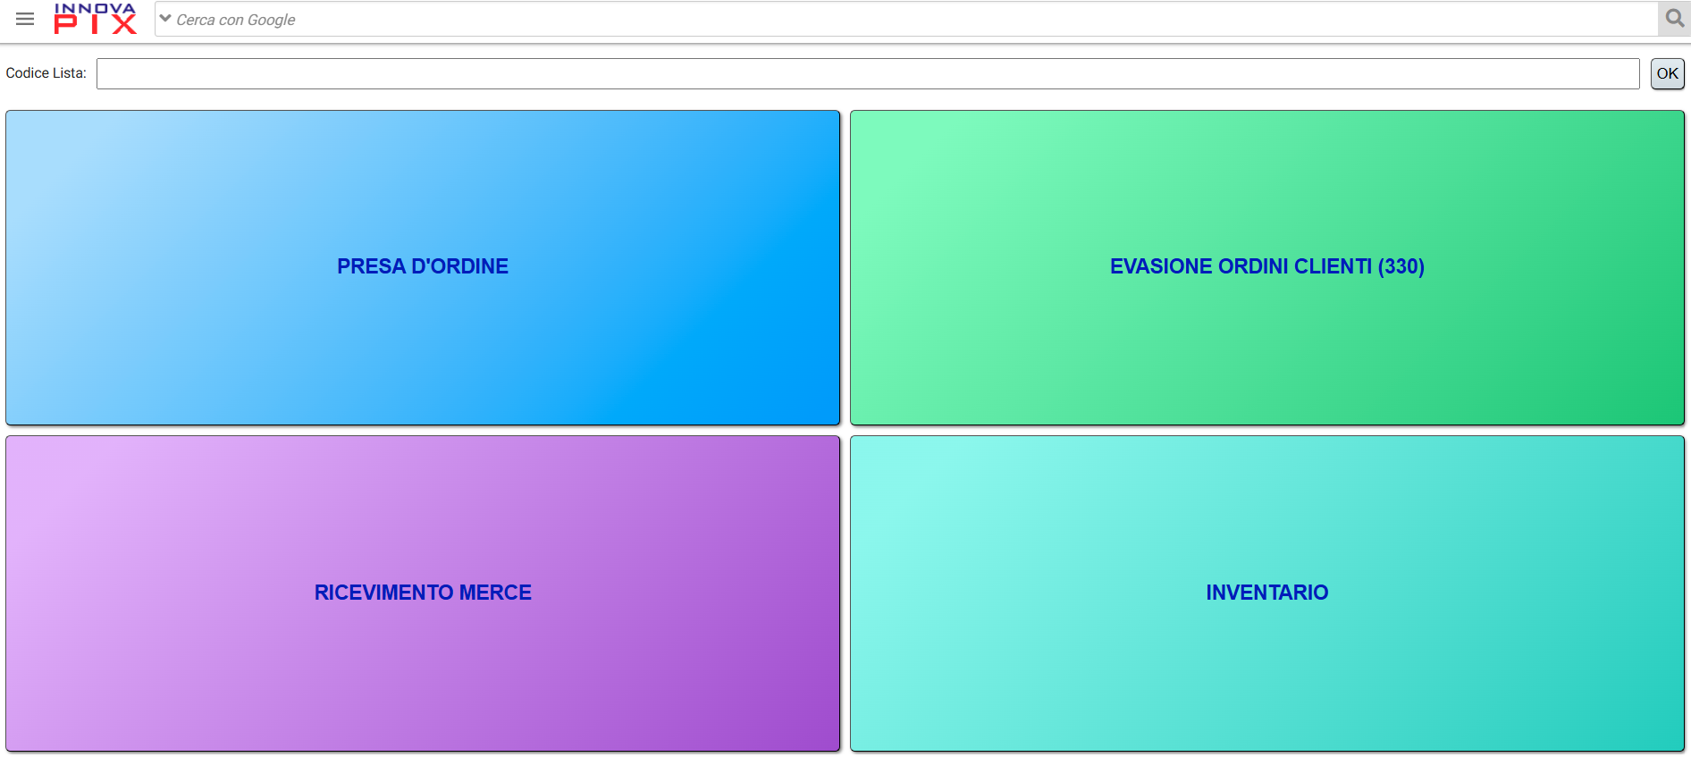Screen dimensions: 1691x757
Task: Click the RICEVIMENTO MERCE text link
Action: point(423,593)
